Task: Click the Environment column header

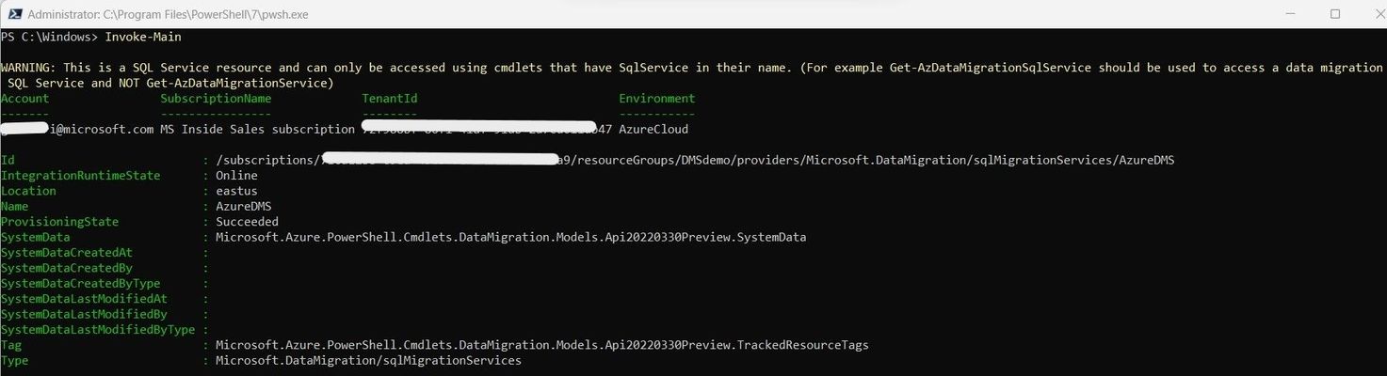Action: (657, 98)
